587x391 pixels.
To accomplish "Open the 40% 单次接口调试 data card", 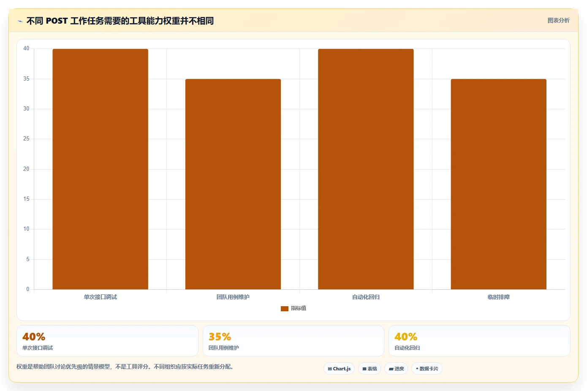I will [x=107, y=341].
